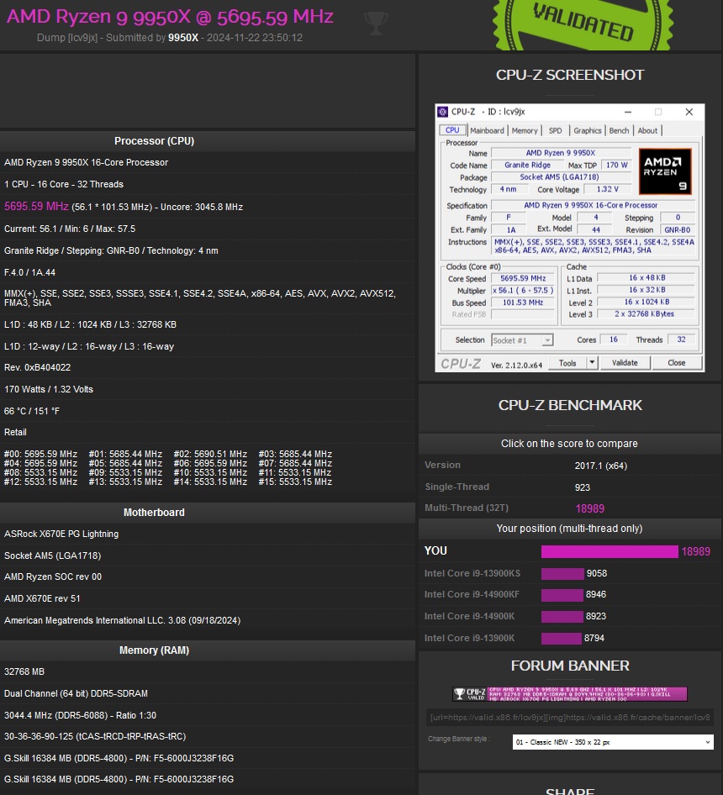Screen dimensions: 723x795
Task: Open the CPU tab in the CPU-Z screenshot
Action: [452, 130]
